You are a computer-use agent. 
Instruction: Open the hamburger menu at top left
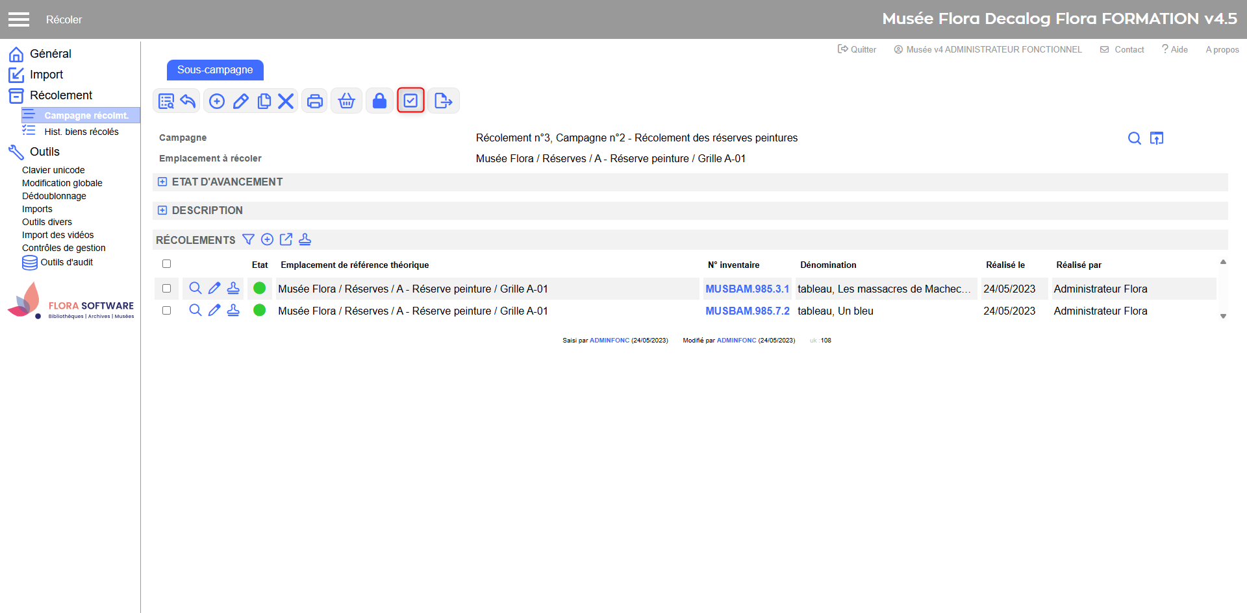click(x=19, y=19)
